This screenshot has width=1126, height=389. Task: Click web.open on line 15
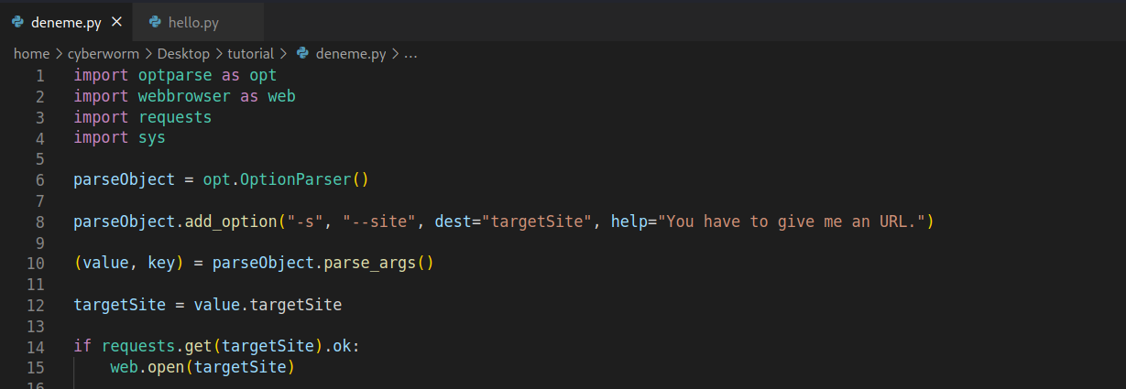143,368
